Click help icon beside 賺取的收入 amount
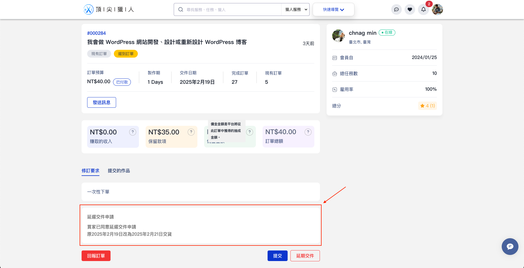524x268 pixels. click(x=133, y=132)
